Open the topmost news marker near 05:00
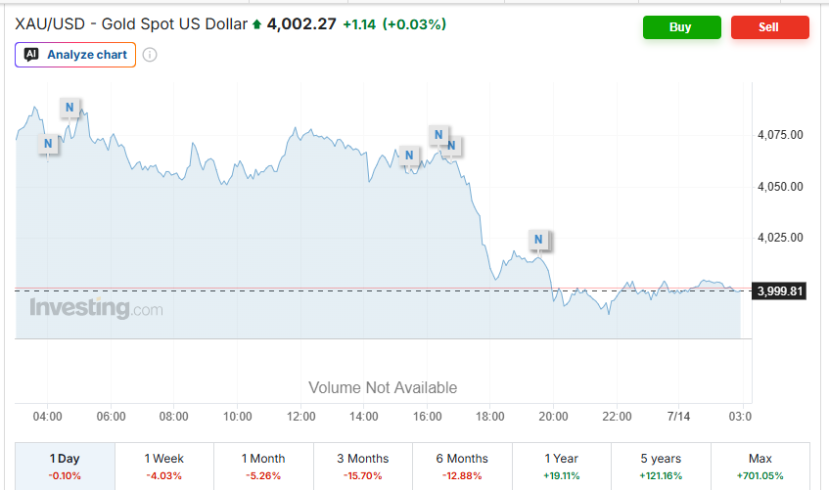 [x=69, y=108]
